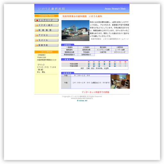164x164 pixels.
Task: Click the address 大阪府和泉市青葉台2-2-13
Action: click(x=47, y=60)
